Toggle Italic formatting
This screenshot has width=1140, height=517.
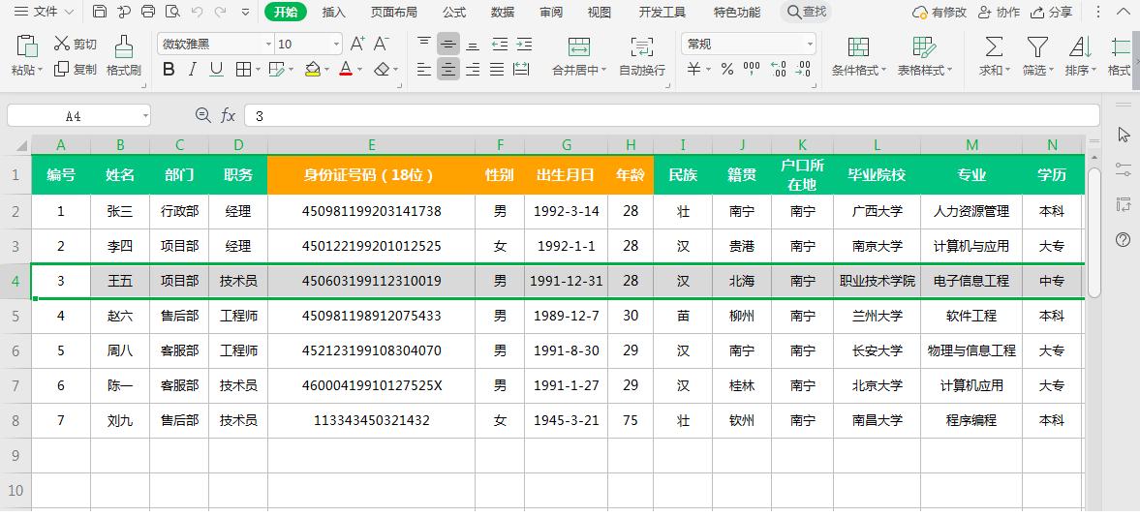pos(193,69)
